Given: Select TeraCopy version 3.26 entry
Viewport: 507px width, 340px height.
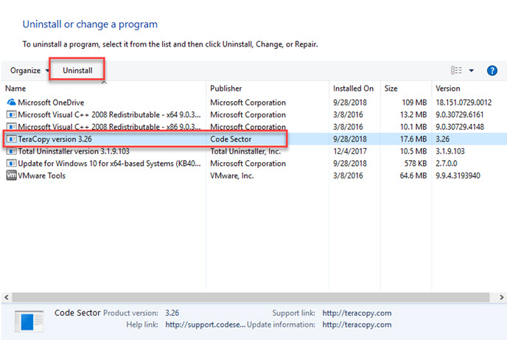Looking at the screenshot, I should 55,139.
